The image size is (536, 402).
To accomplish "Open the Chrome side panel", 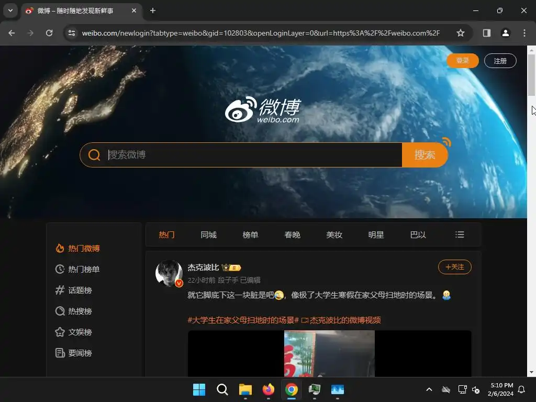I will (x=487, y=33).
